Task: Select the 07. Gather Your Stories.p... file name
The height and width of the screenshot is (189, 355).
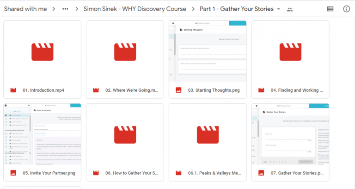Action: point(297,173)
